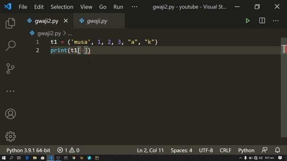Viewport: 287px width, 161px height.
Task: Open the Explorer view in the activity bar
Action: click(10, 23)
